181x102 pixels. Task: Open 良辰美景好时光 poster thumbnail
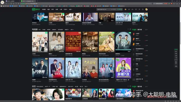[57, 68]
